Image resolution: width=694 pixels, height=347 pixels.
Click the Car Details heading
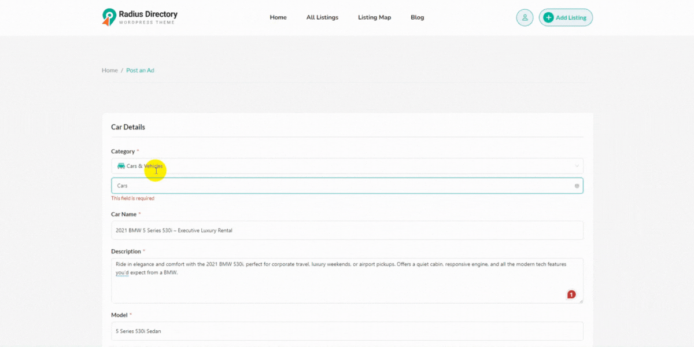click(x=128, y=127)
